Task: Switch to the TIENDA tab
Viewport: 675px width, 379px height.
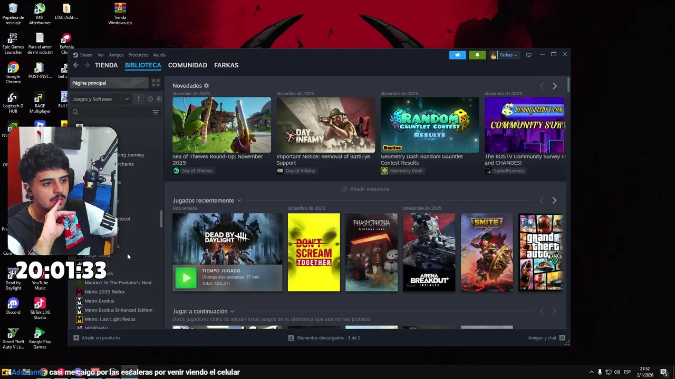Action: pyautogui.click(x=106, y=65)
